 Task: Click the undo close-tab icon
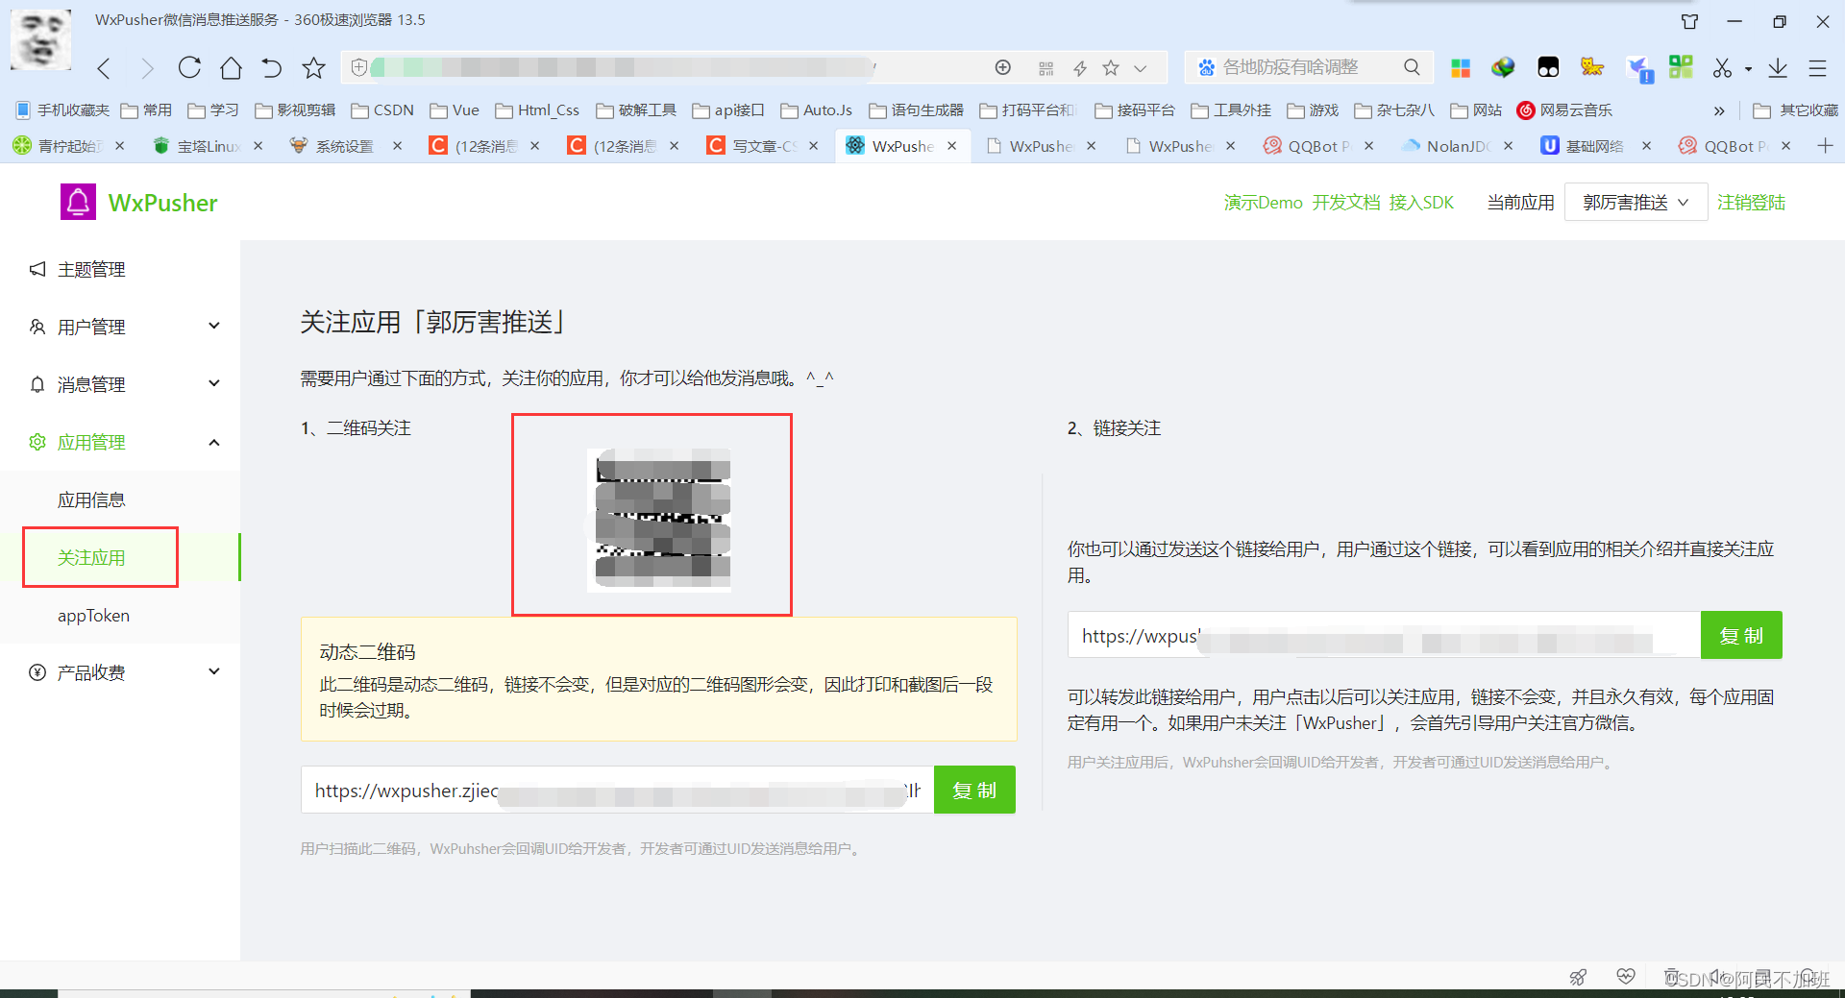click(272, 67)
